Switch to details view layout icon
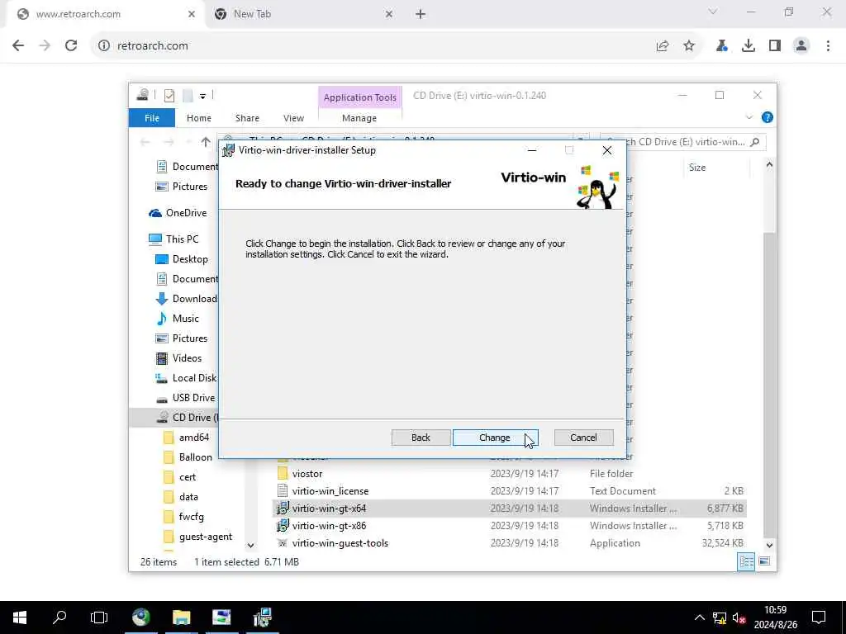This screenshot has height=634, width=846. point(746,561)
